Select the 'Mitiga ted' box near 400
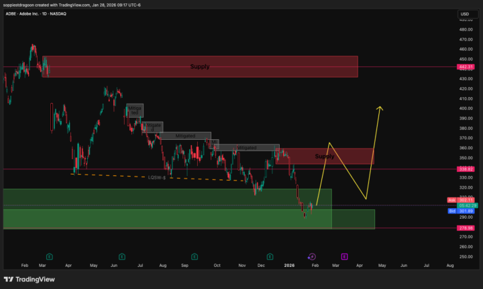This screenshot has height=289, width=483. coord(135,110)
